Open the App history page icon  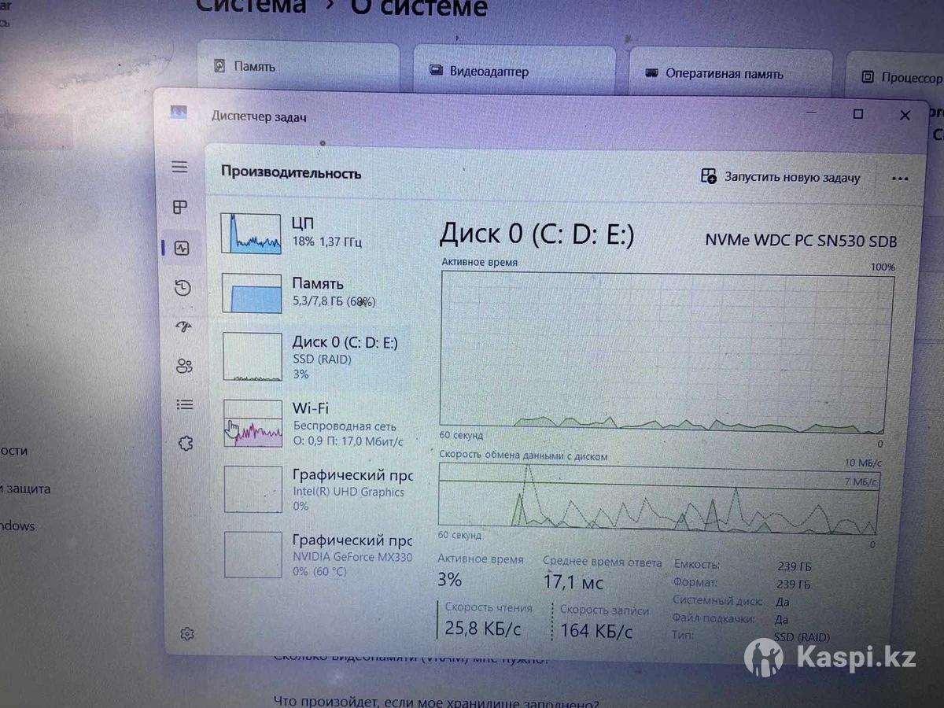[183, 288]
